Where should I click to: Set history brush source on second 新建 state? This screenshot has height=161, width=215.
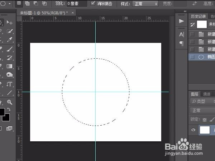click(192, 42)
